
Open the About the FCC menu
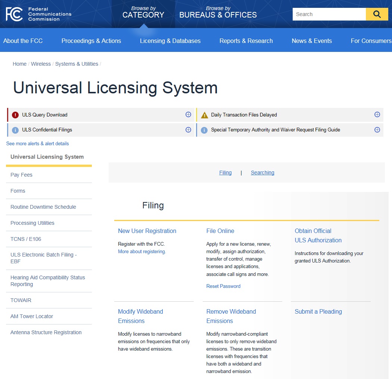[x=23, y=41]
